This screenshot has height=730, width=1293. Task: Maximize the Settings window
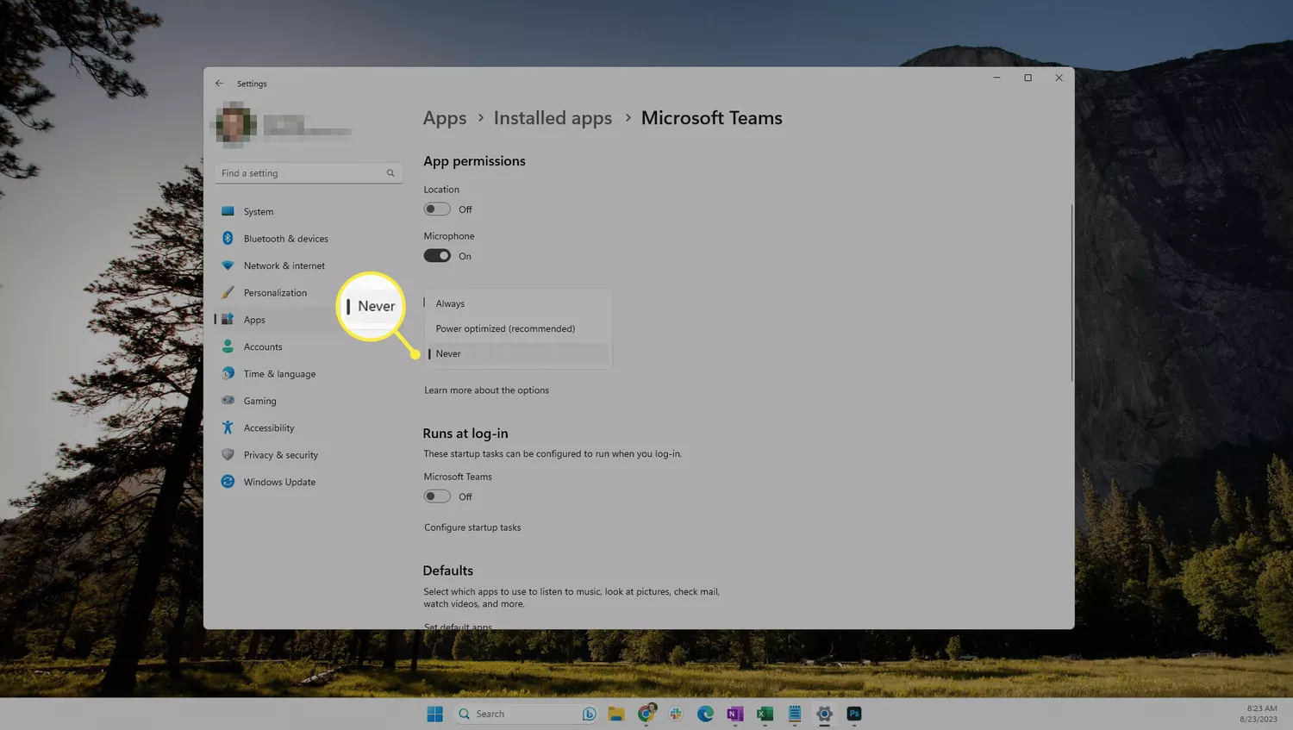[1028, 78]
